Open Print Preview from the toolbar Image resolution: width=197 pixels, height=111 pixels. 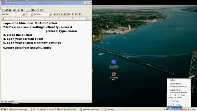[18, 10]
